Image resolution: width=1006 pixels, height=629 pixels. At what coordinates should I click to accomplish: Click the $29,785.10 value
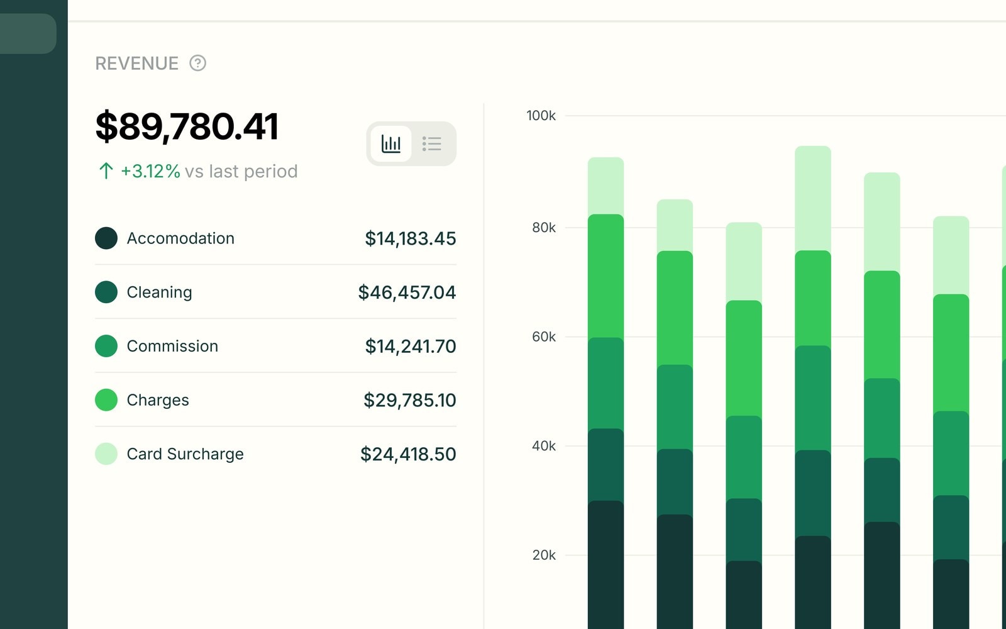[x=409, y=400]
